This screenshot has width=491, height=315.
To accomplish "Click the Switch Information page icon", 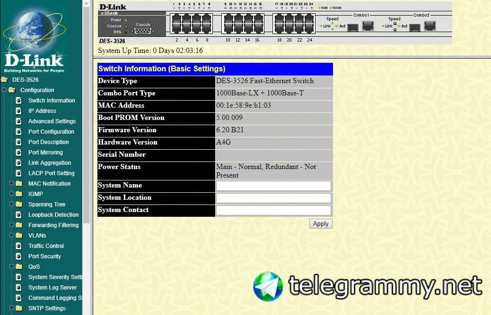I will 19,101.
